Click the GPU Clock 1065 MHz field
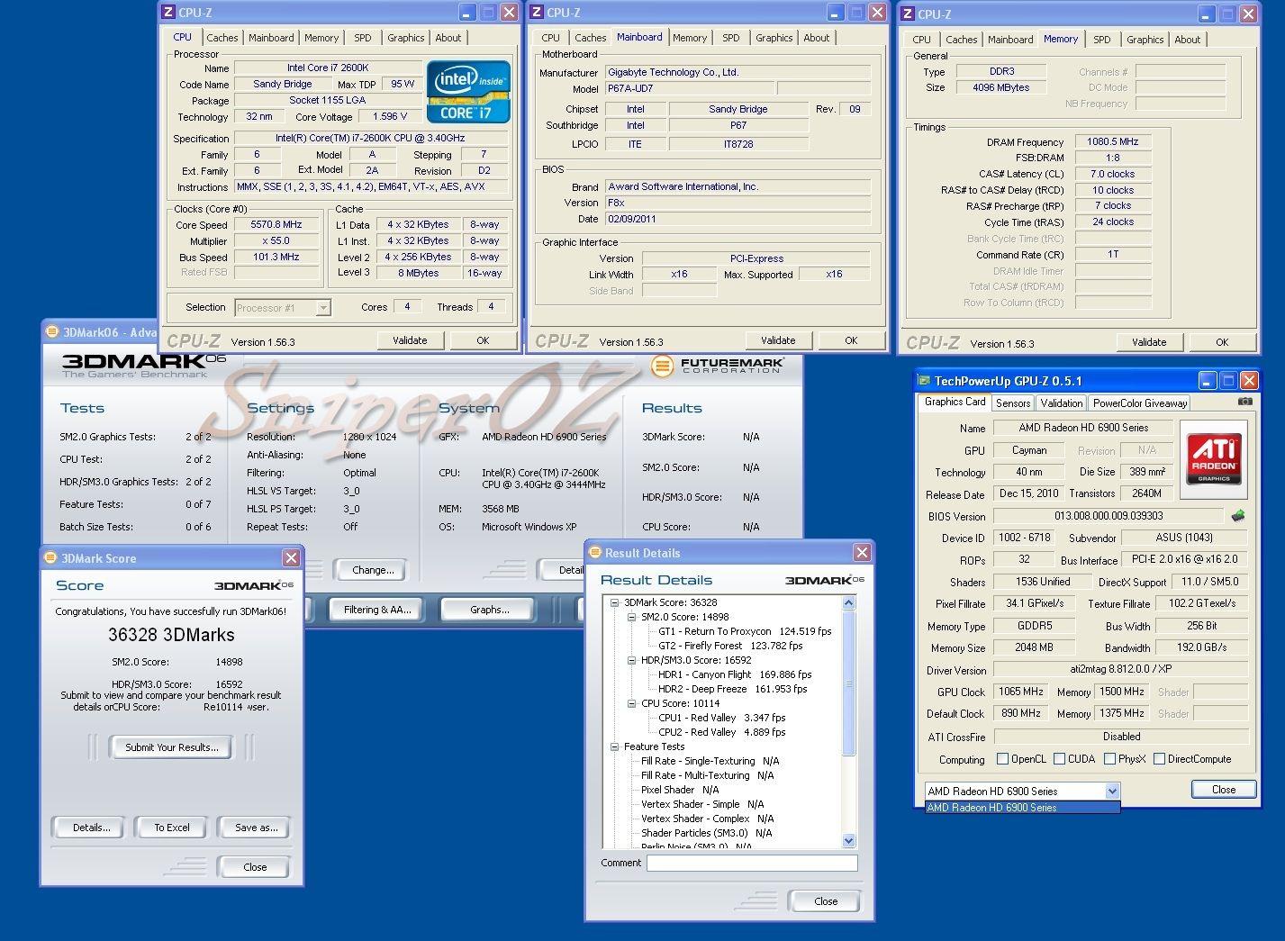Screen dimensions: 1285x941 tap(1021, 692)
